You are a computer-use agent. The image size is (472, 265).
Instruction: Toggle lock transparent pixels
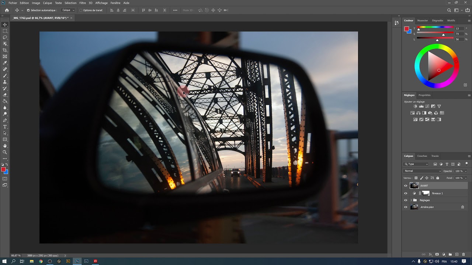(416, 178)
